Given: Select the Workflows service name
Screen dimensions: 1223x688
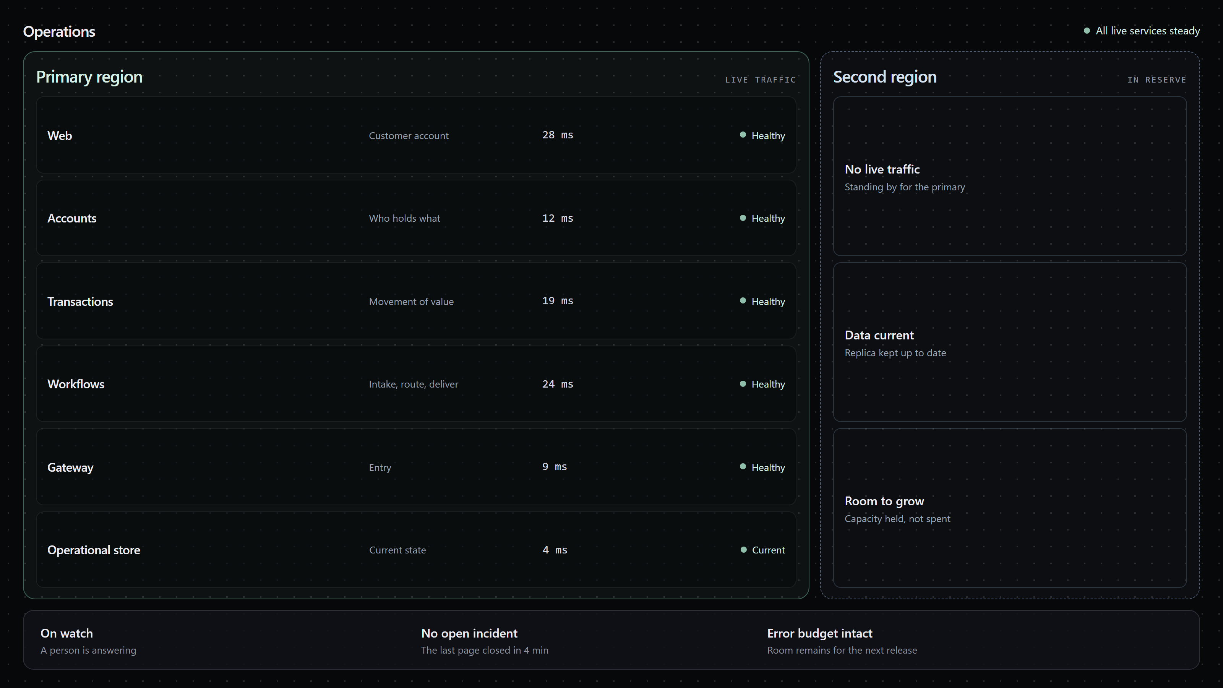Looking at the screenshot, I should point(76,384).
